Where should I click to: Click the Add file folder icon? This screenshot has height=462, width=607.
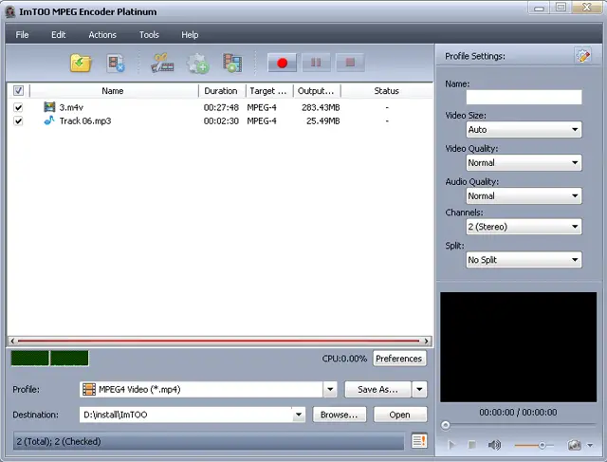[81, 64]
